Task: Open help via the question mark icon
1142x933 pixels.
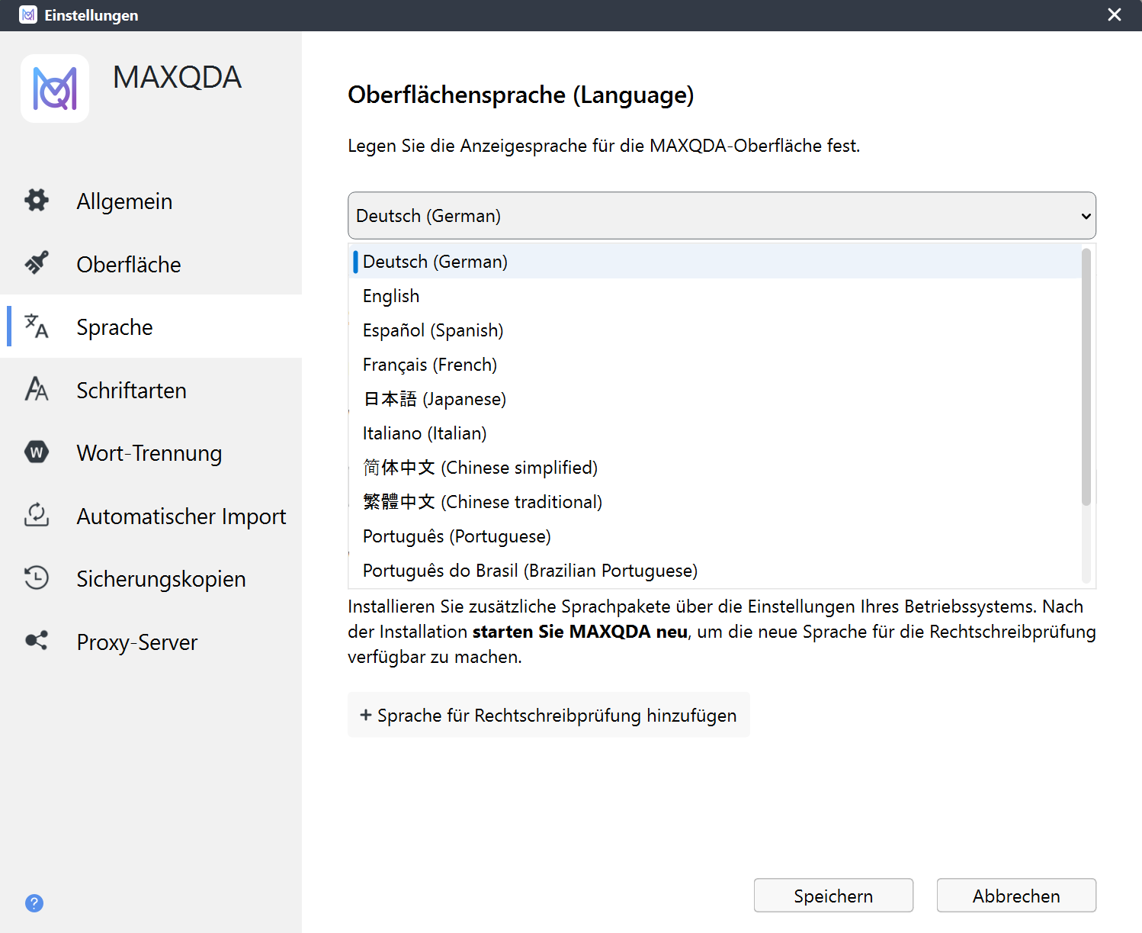Action: (x=34, y=903)
